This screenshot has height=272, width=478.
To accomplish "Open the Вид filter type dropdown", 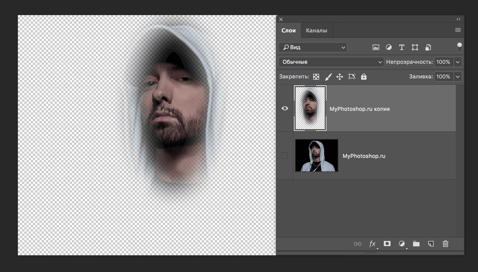I will tap(313, 47).
